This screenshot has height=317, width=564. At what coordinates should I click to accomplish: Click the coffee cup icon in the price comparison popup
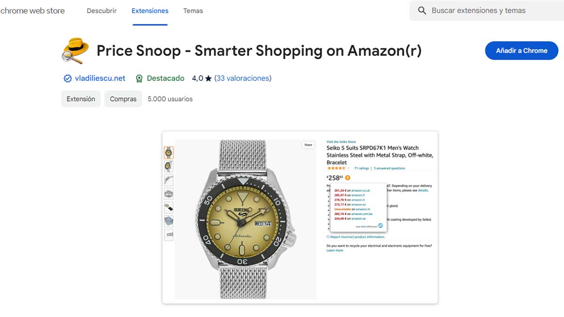(380, 225)
